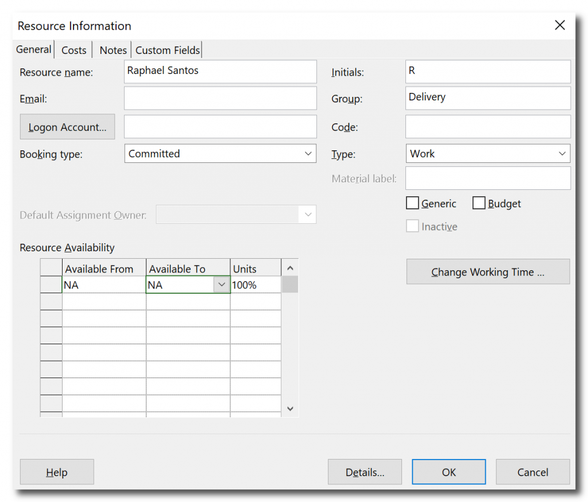The image size is (588, 502).
Task: Confirm with the OK button
Action: click(x=449, y=472)
